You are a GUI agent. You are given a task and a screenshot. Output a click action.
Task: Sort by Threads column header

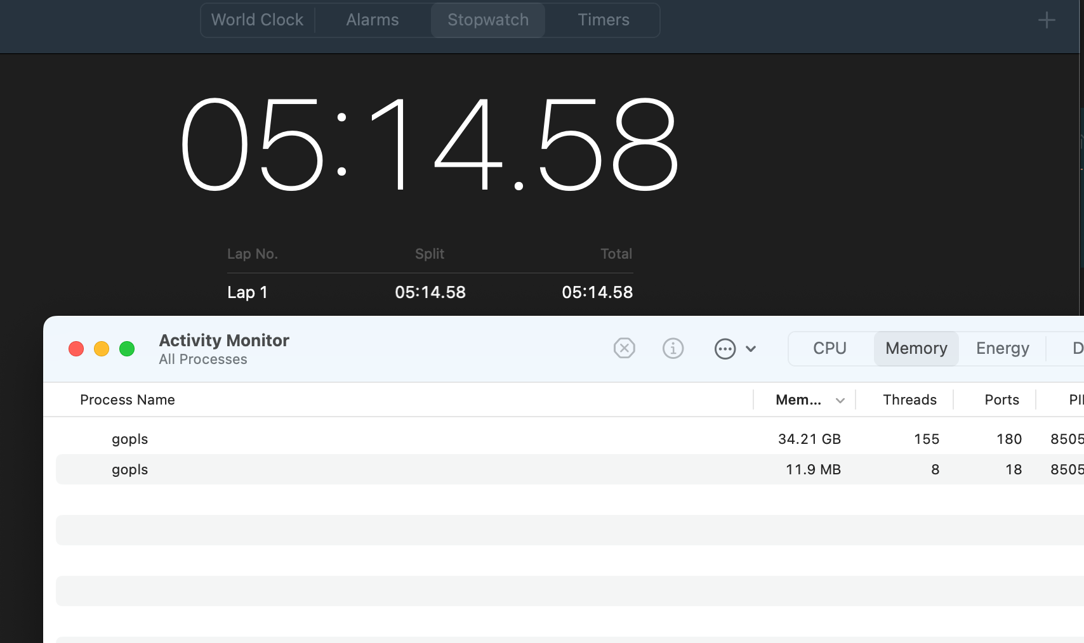tap(909, 400)
